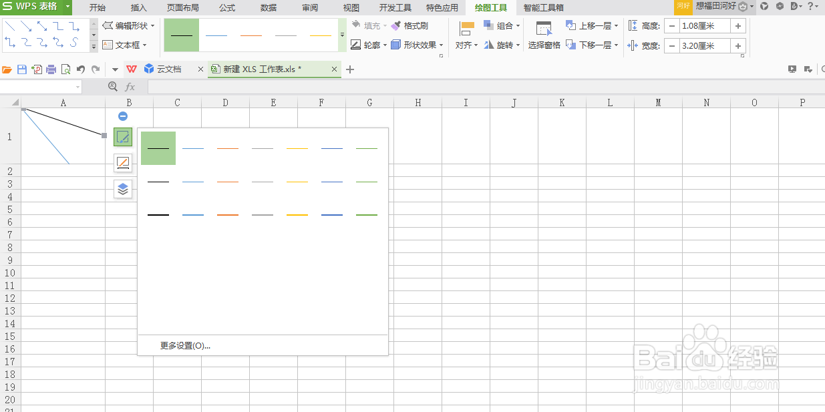The width and height of the screenshot is (825, 412).
Task: Select the thin green line style in the popup's first row
Action: 367,148
